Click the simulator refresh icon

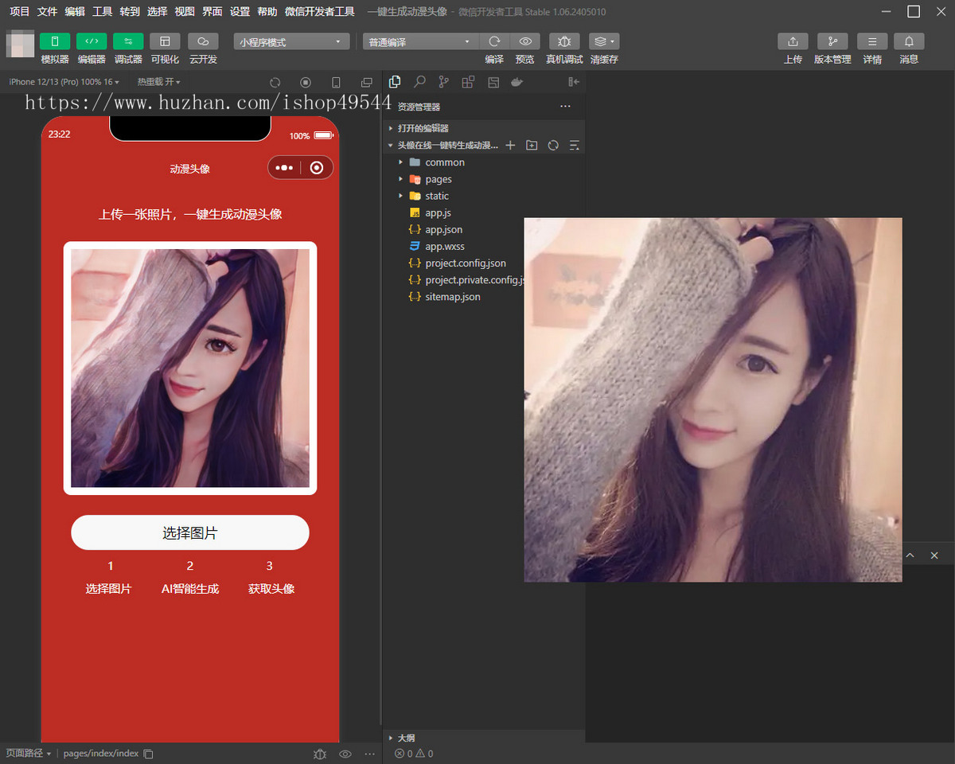(275, 82)
